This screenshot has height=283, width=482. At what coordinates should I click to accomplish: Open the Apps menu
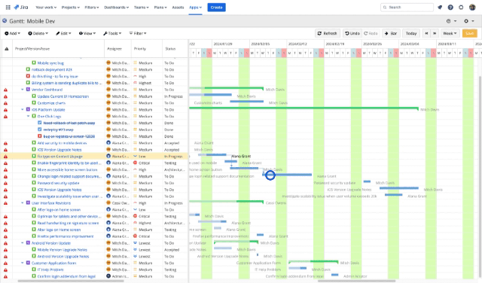[x=195, y=8]
